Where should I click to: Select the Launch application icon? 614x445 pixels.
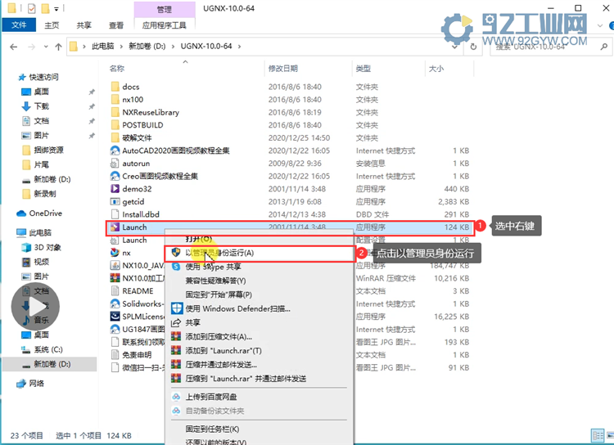(115, 227)
